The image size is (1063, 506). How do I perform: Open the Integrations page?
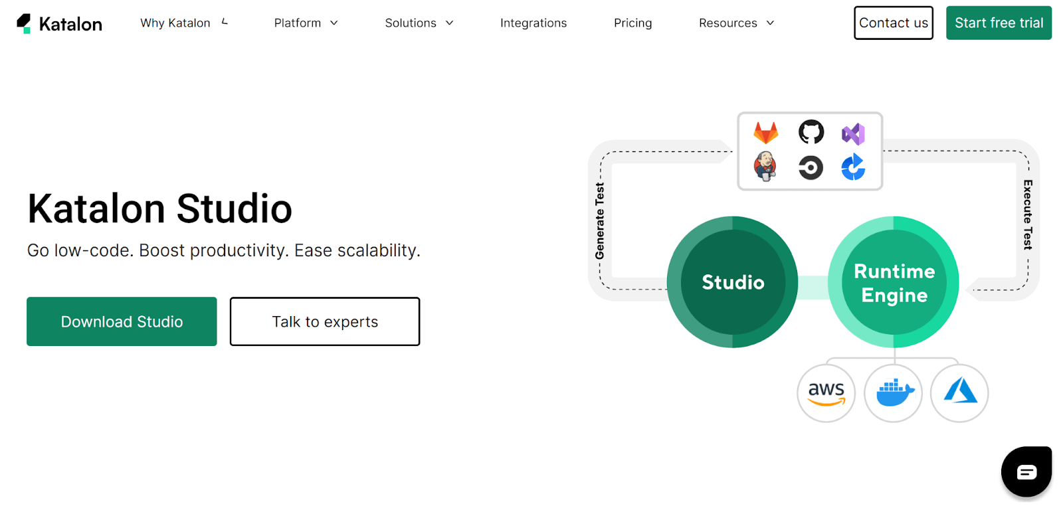coord(533,23)
